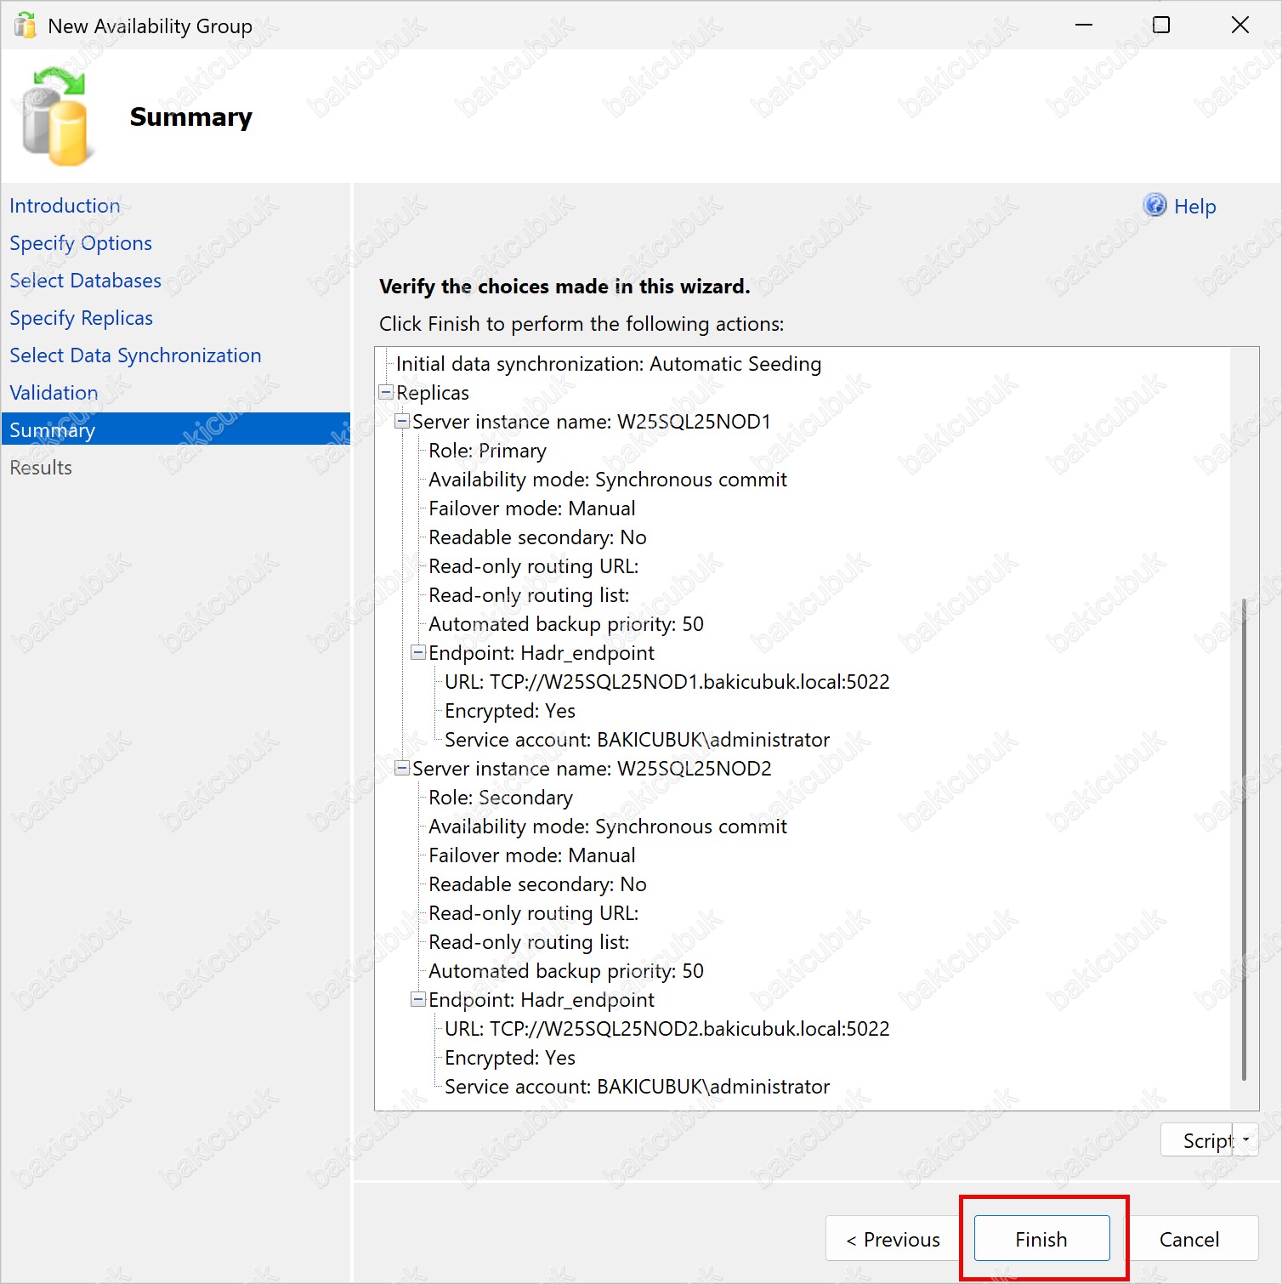Return to the Validation page
The width and height of the screenshot is (1282, 1284).
click(54, 393)
